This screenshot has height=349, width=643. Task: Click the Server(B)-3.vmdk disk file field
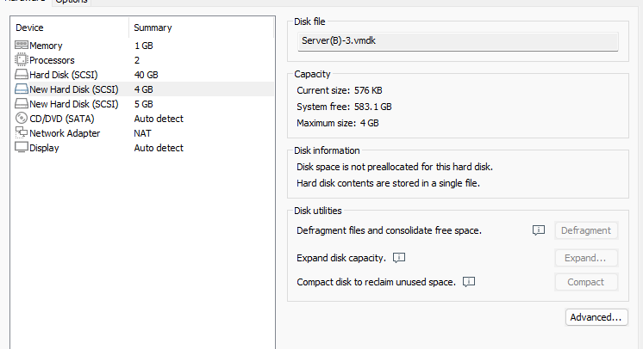458,41
